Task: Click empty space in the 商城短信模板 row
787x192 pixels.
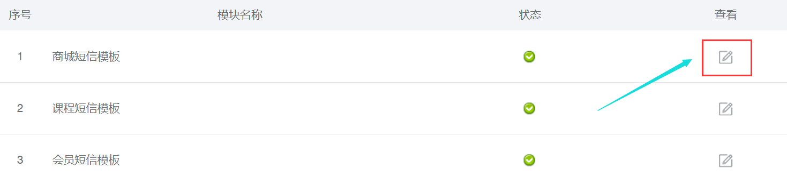Action: pyautogui.click(x=321, y=57)
